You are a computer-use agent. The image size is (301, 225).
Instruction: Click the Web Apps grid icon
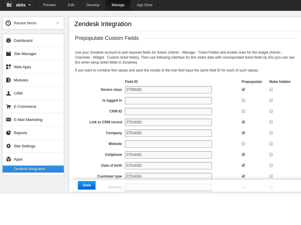tap(9, 67)
